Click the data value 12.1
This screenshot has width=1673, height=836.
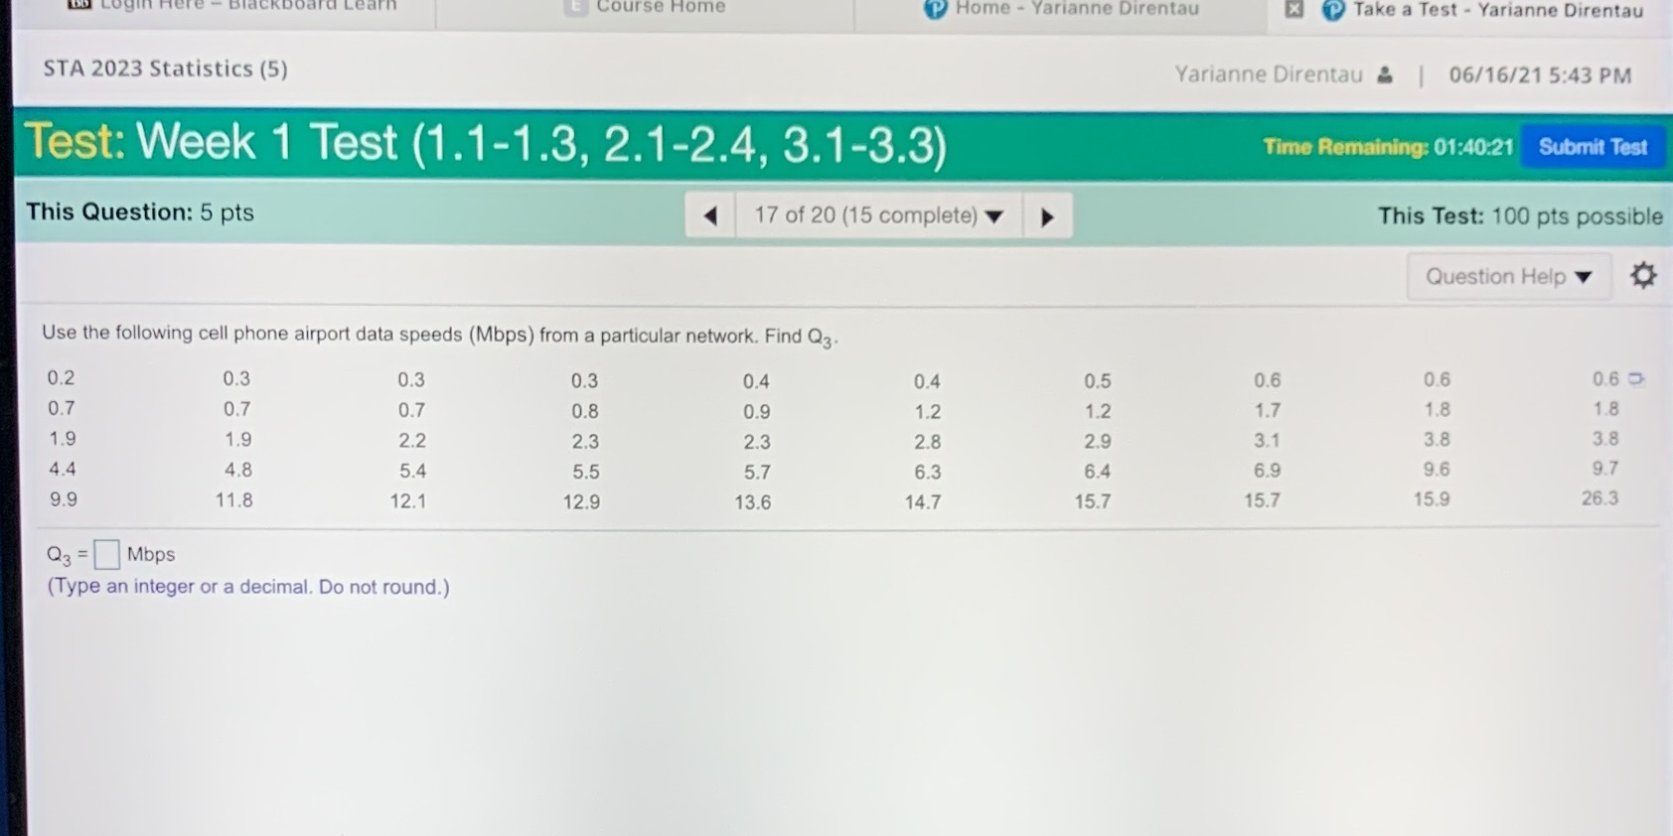click(407, 501)
